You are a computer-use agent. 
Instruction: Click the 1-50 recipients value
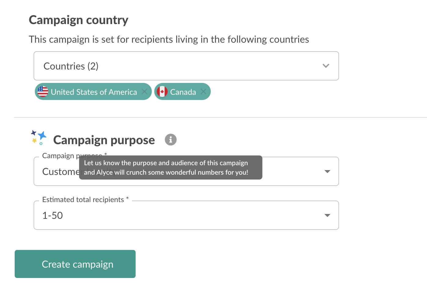pyautogui.click(x=53, y=215)
